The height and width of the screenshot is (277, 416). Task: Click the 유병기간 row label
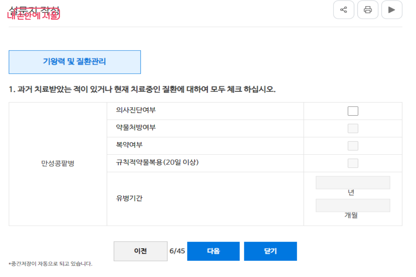click(x=129, y=199)
